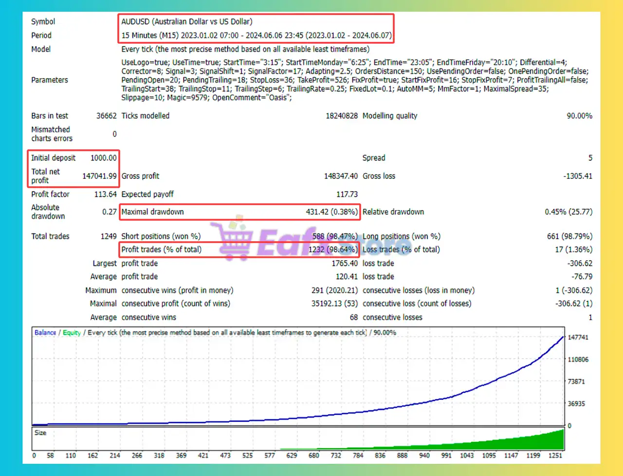Click the Size label in lower chart
Image resolution: width=623 pixels, height=476 pixels.
pyautogui.click(x=40, y=433)
